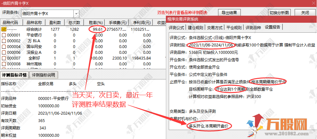
Task: Click the 程序交易评测系统 title bar
Action: (241, 19)
